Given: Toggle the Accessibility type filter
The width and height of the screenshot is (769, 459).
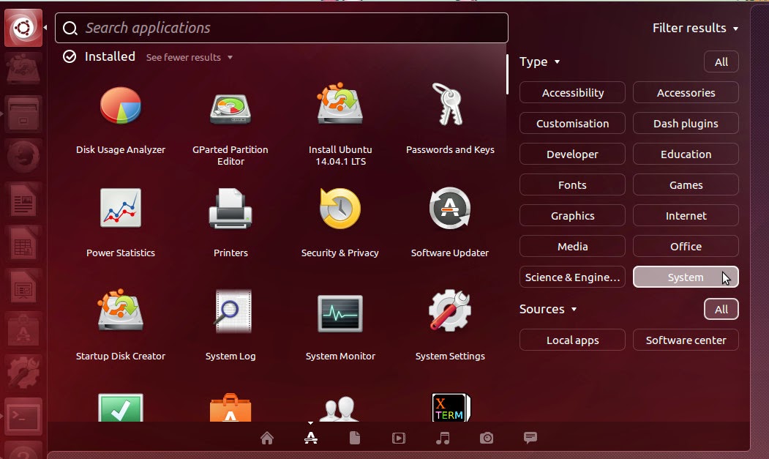Looking at the screenshot, I should [x=572, y=93].
